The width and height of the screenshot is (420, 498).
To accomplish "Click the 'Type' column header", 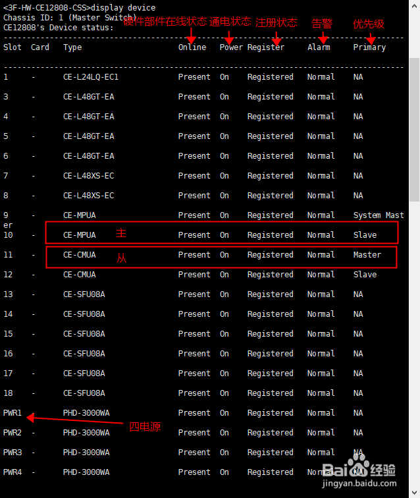I will [72, 47].
